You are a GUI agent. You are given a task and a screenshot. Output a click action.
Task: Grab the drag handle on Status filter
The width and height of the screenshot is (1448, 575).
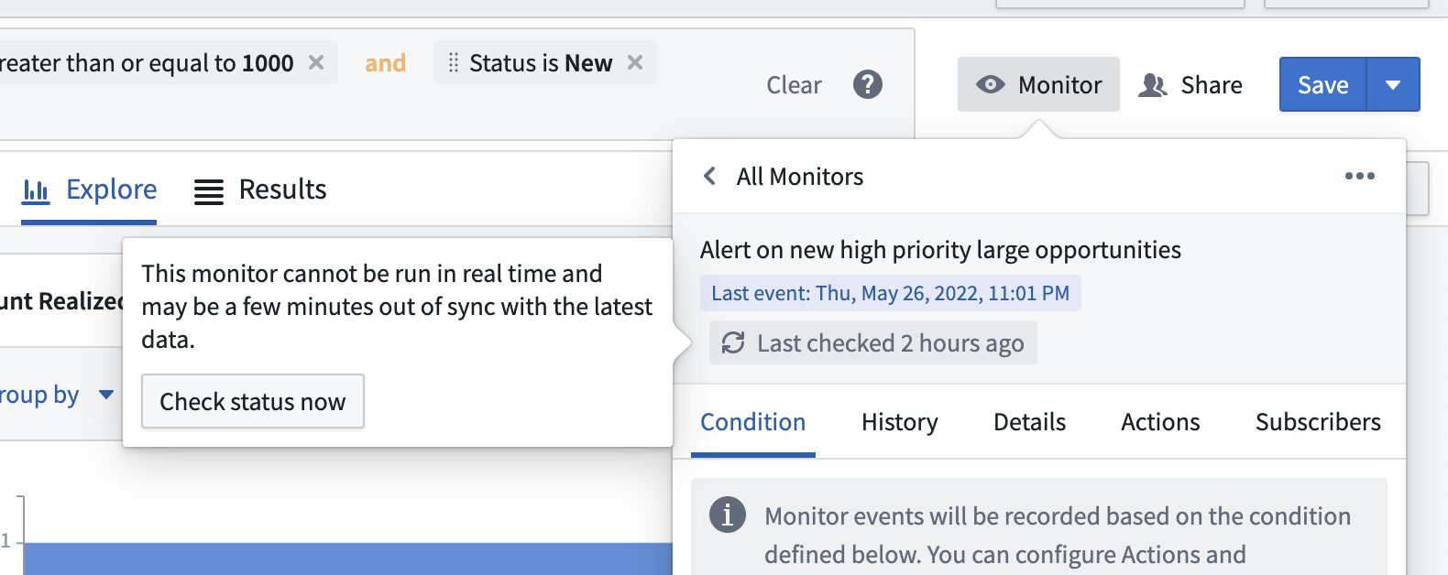[453, 62]
